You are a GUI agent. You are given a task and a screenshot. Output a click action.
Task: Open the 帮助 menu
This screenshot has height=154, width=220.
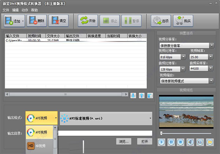[34, 10]
